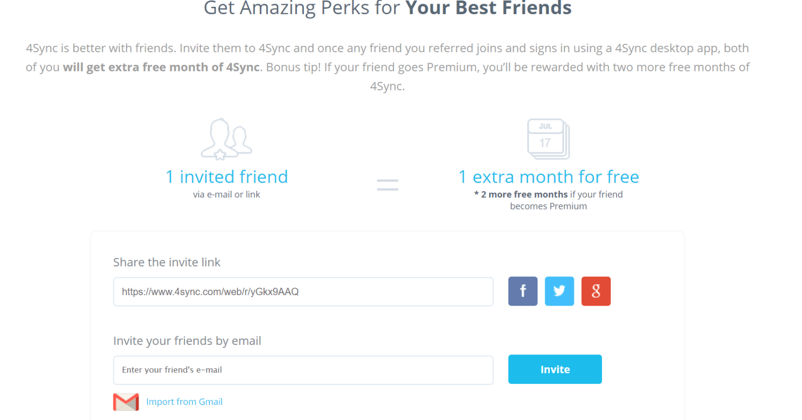Image resolution: width=802 pixels, height=420 pixels.
Task: Click the '1 extra month for free' heading
Action: pyautogui.click(x=549, y=177)
